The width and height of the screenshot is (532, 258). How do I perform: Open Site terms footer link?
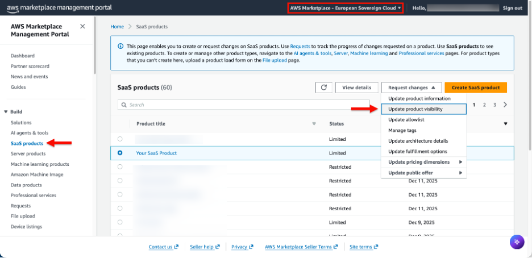coord(364,247)
